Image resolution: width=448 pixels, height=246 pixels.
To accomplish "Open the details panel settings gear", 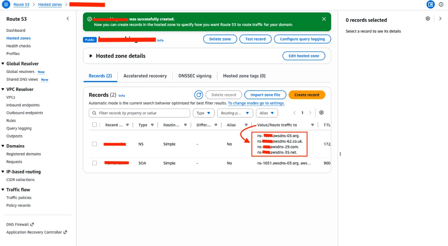I will tap(428, 19).
